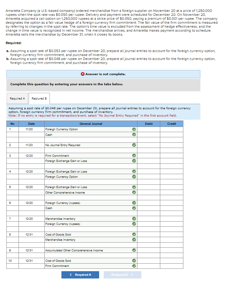Viewport: 225px width, 301px height.
Task: Click the No column header
Action: point(12,124)
